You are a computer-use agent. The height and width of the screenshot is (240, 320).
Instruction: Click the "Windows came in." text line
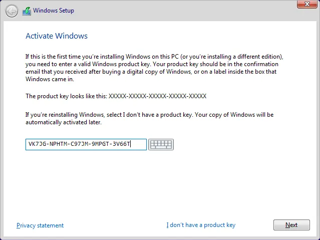(49, 79)
